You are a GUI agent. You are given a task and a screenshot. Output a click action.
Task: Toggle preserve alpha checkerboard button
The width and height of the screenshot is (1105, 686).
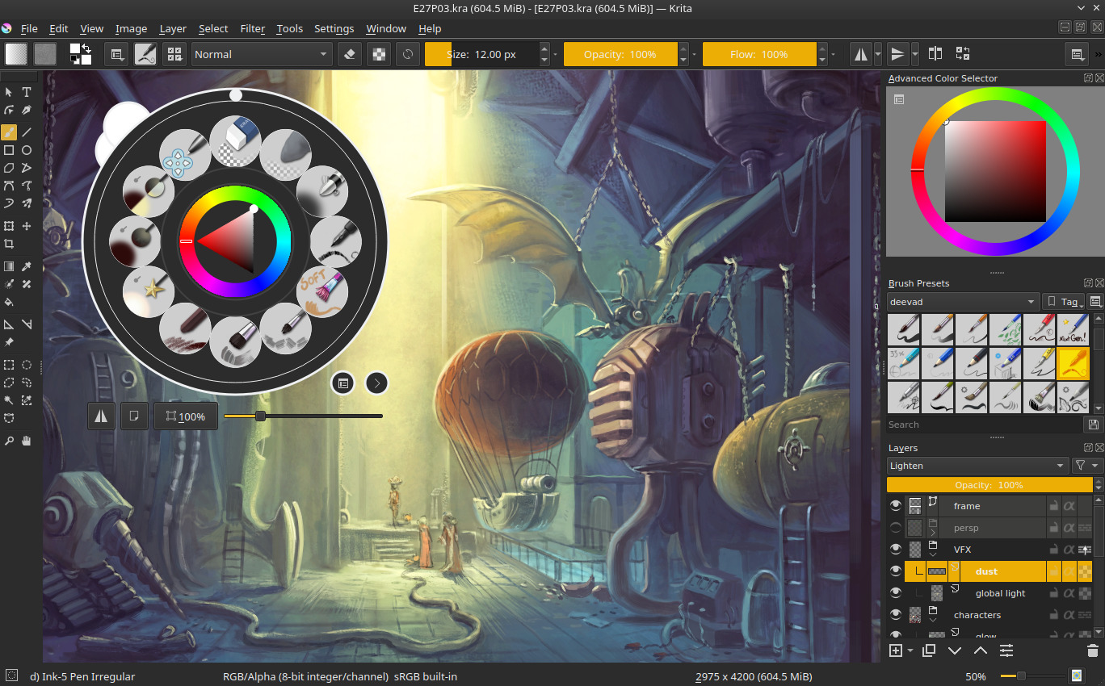[x=377, y=54]
